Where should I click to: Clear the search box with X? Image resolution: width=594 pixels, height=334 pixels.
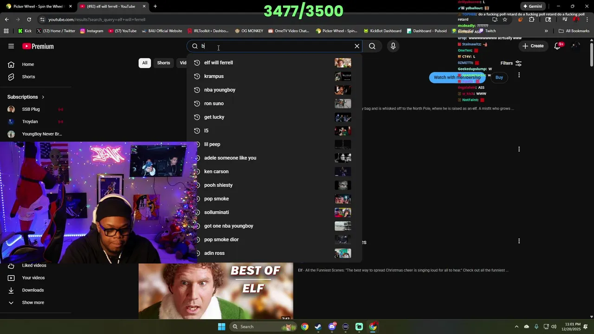pos(357,46)
